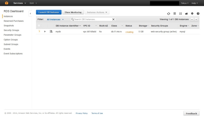Viewport: 204px width, 117px height.
Task: Select Instances in the sidebar
Action: point(8,16)
